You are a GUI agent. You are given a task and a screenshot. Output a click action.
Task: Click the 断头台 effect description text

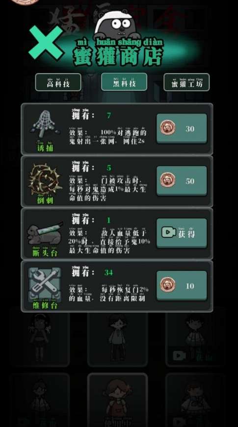click(109, 241)
